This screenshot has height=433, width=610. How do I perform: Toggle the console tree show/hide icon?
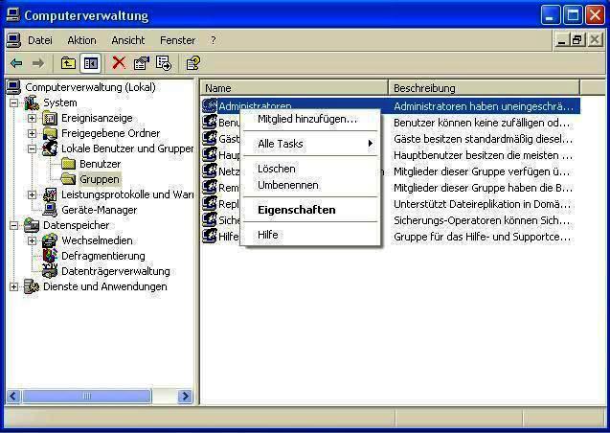click(x=91, y=63)
